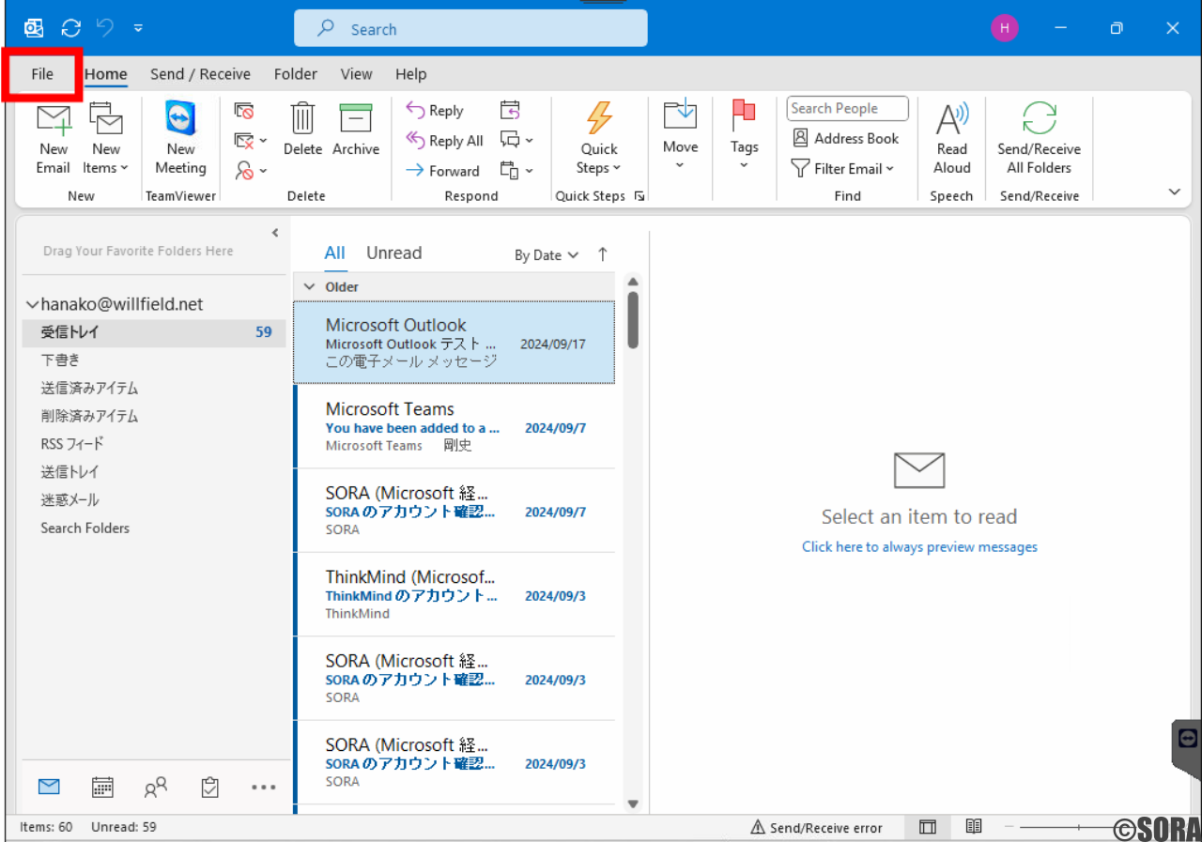Switch to the Unread message filter
The width and height of the screenshot is (1202, 842).
(x=393, y=253)
